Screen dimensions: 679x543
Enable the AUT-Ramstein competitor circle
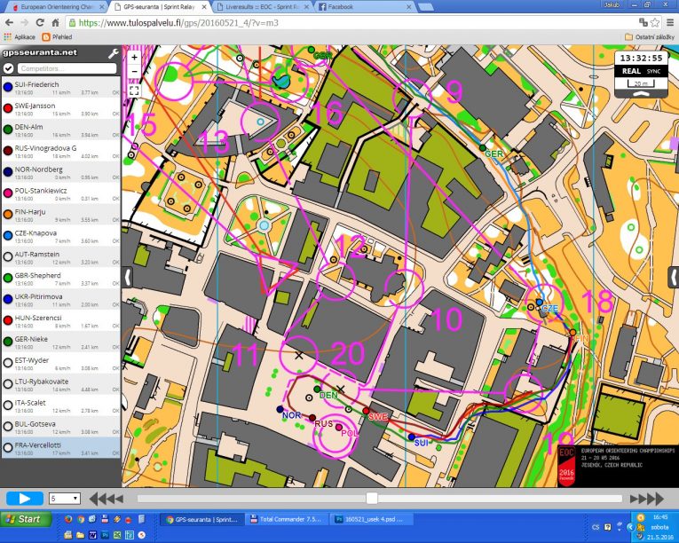point(8,256)
